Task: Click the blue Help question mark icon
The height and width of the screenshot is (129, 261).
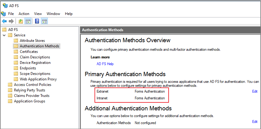Action: point(37,21)
